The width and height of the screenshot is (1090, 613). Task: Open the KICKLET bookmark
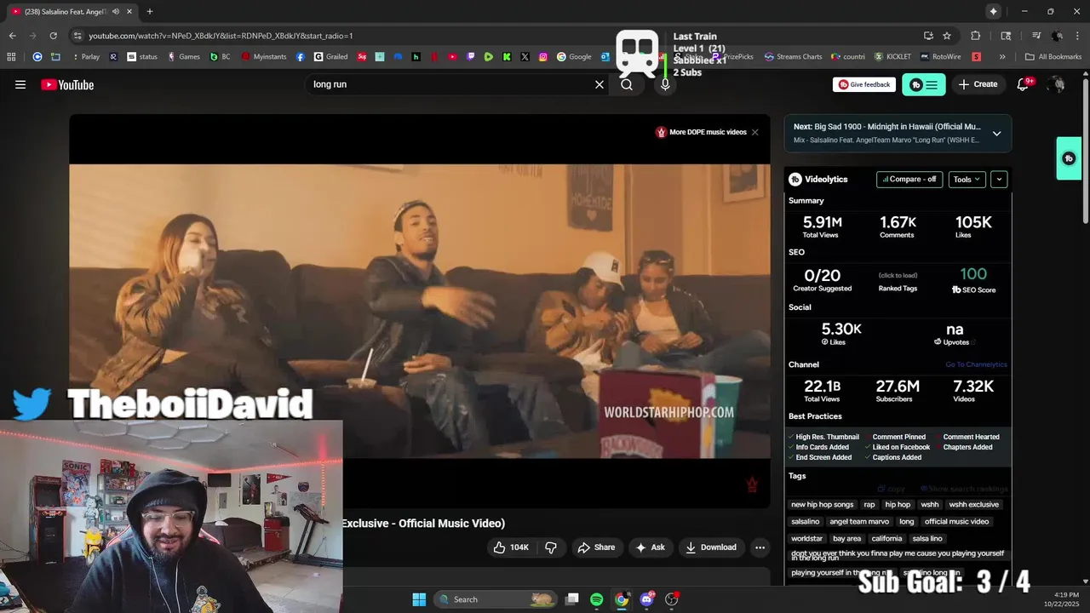(892, 57)
